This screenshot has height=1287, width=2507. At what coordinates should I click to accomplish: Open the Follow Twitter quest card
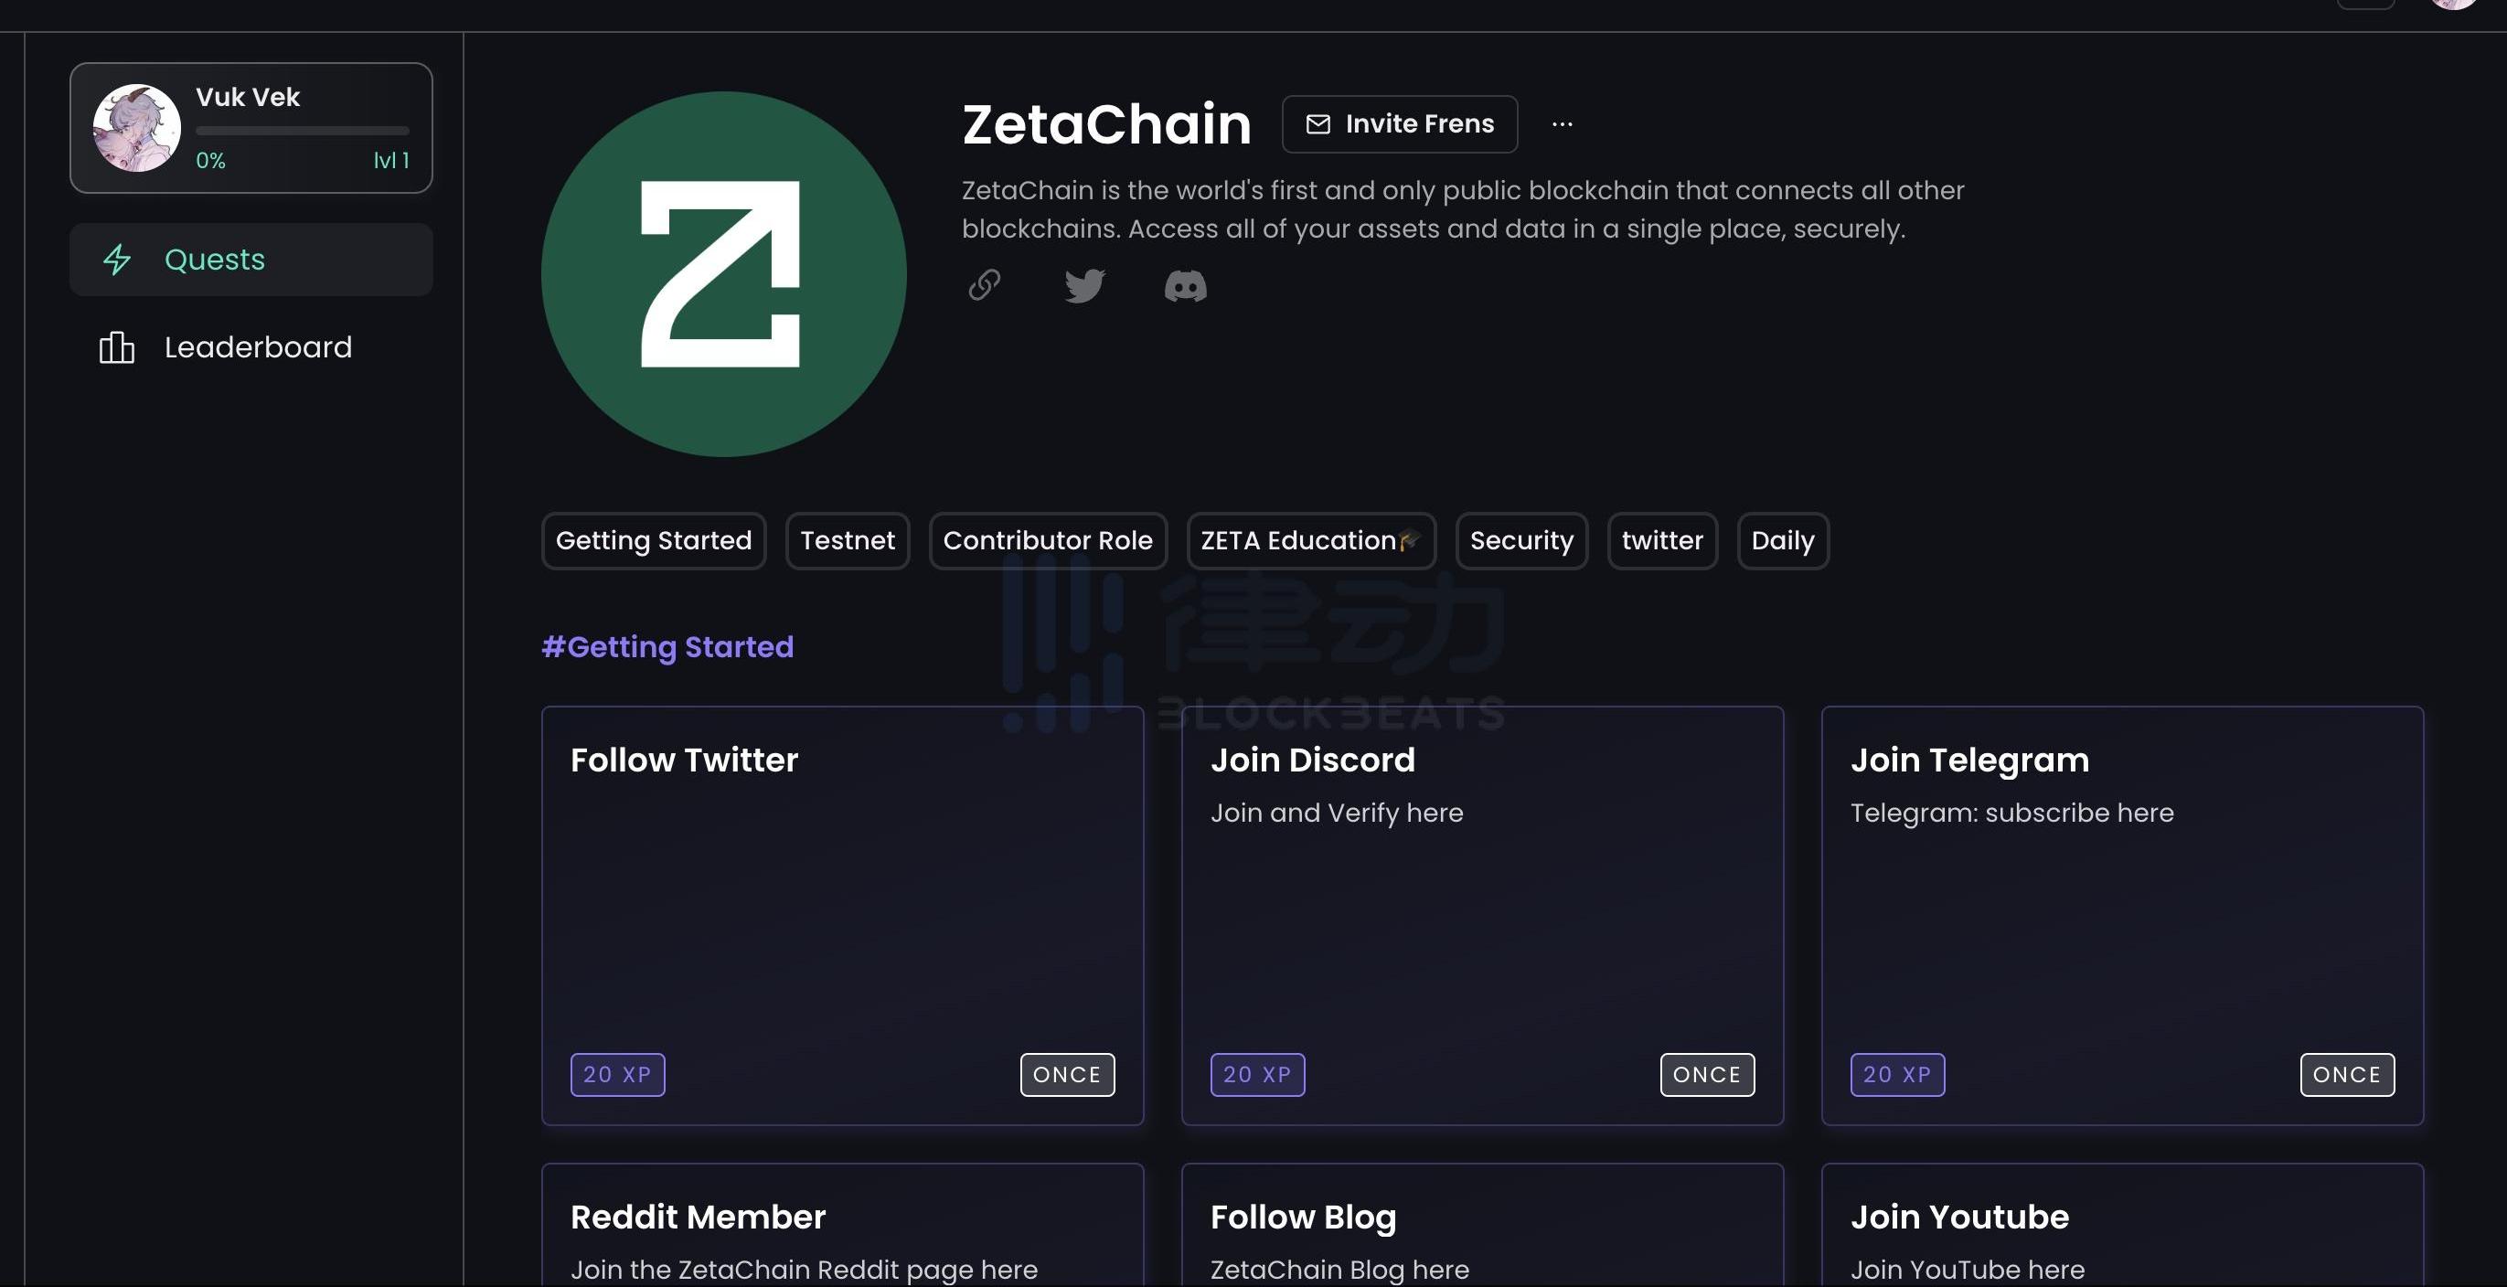(842, 914)
